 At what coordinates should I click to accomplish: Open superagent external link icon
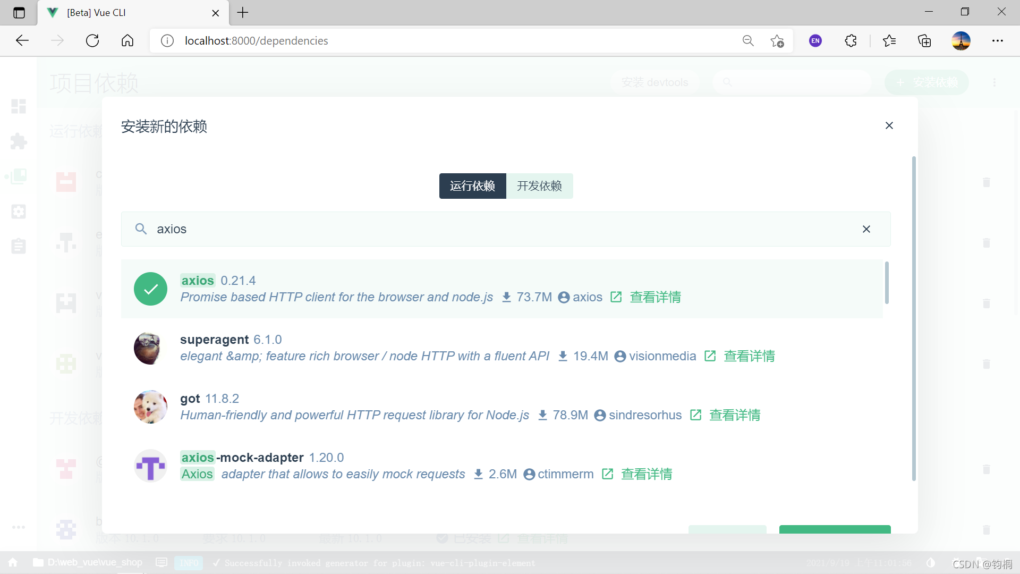point(710,356)
